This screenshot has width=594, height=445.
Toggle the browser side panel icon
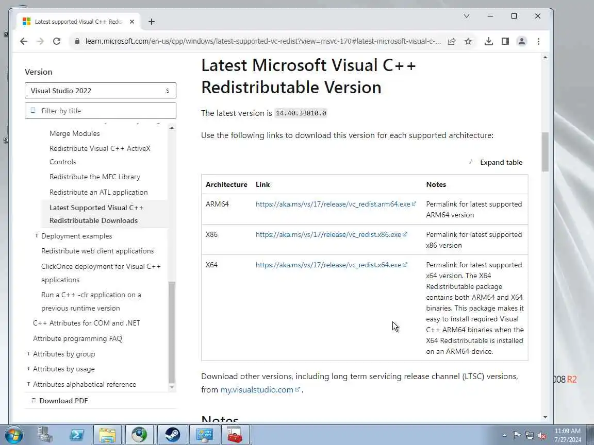[505, 41]
